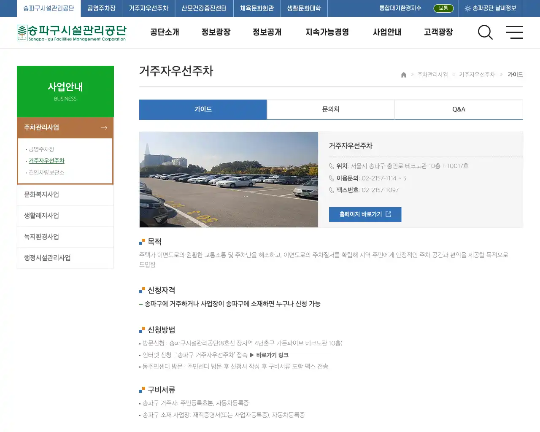540x432 pixels.
Task: Click the weather icon next to 송파공단 날씨정보
Action: coord(468,8)
